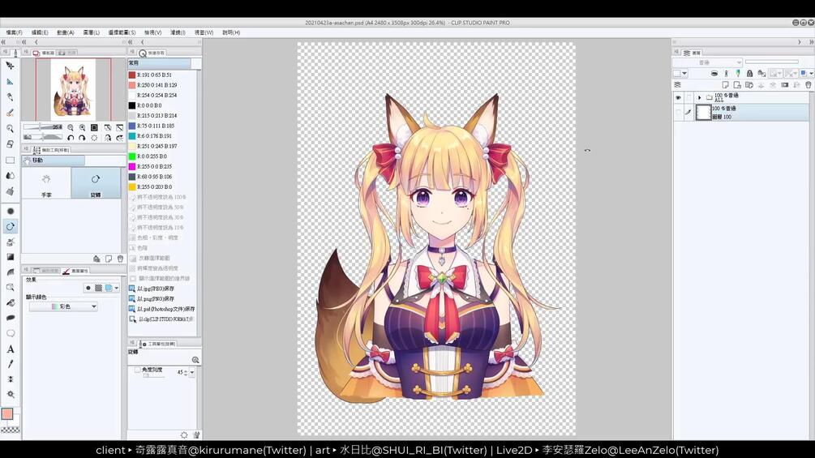Viewport: 815px width, 458px height.
Task: Toggle border effect circle in Layer Property
Action: coord(88,288)
